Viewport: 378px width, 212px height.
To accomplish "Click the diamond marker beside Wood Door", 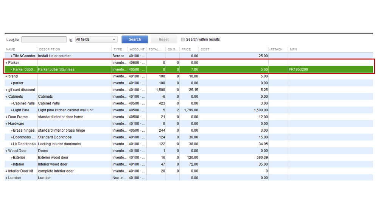I will pos(6,151).
